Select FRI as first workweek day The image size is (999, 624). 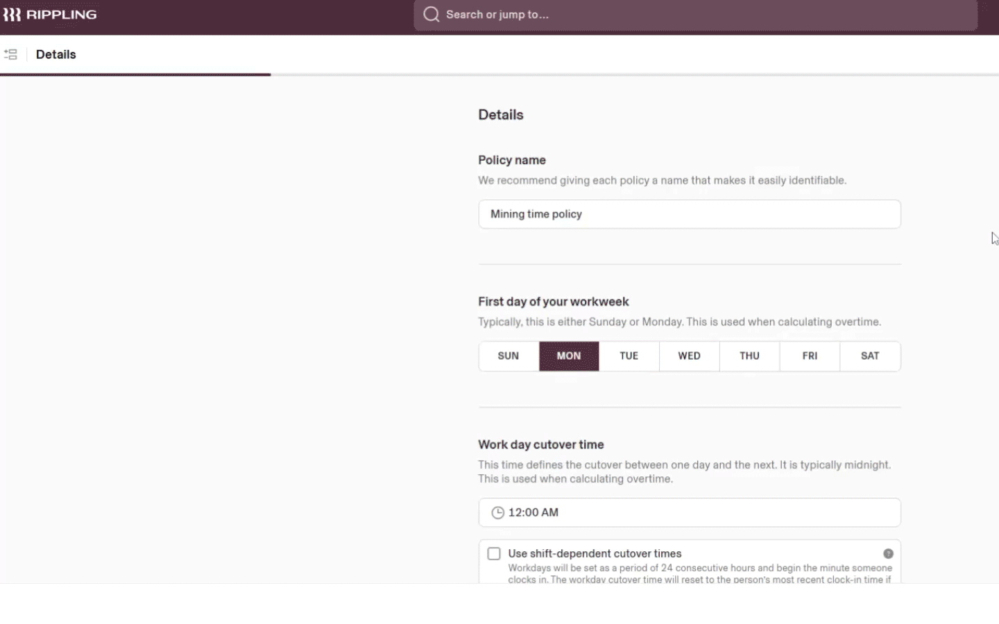point(810,356)
